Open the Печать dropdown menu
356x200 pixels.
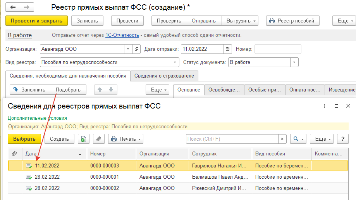126,139
